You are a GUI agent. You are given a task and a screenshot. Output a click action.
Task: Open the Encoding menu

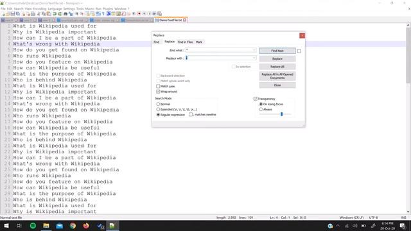[x=40, y=8]
